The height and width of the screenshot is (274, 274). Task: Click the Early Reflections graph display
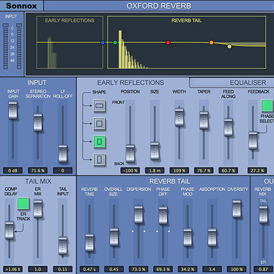pyautogui.click(x=70, y=42)
